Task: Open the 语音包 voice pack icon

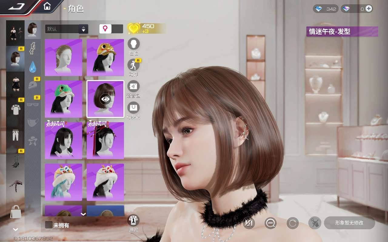Action: coord(134,87)
